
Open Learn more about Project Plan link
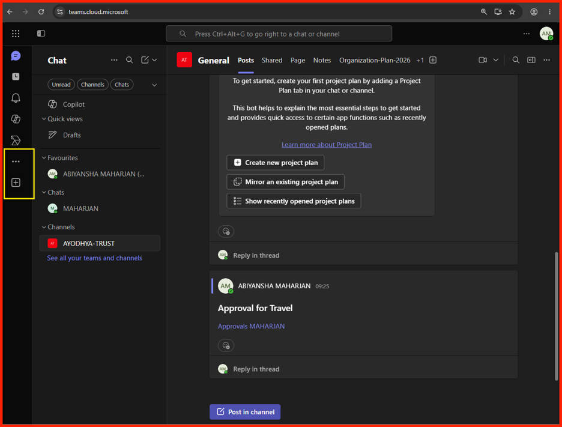(327, 145)
